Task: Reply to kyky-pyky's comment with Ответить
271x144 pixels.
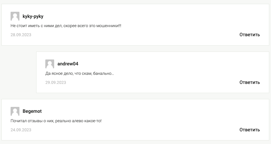Action: tap(250, 34)
